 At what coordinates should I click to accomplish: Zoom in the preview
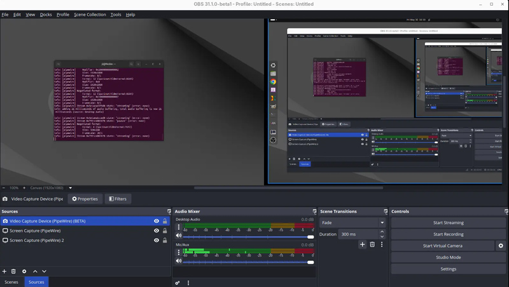(24, 188)
